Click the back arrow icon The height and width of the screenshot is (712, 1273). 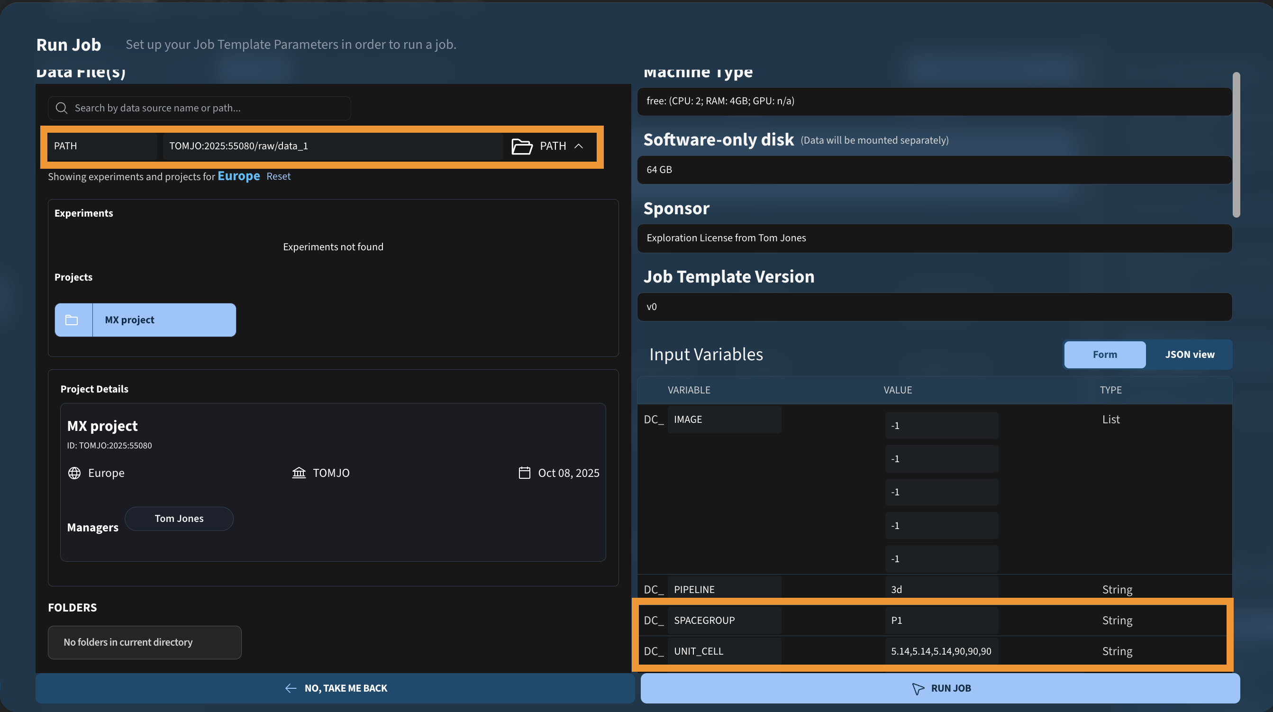coord(291,689)
